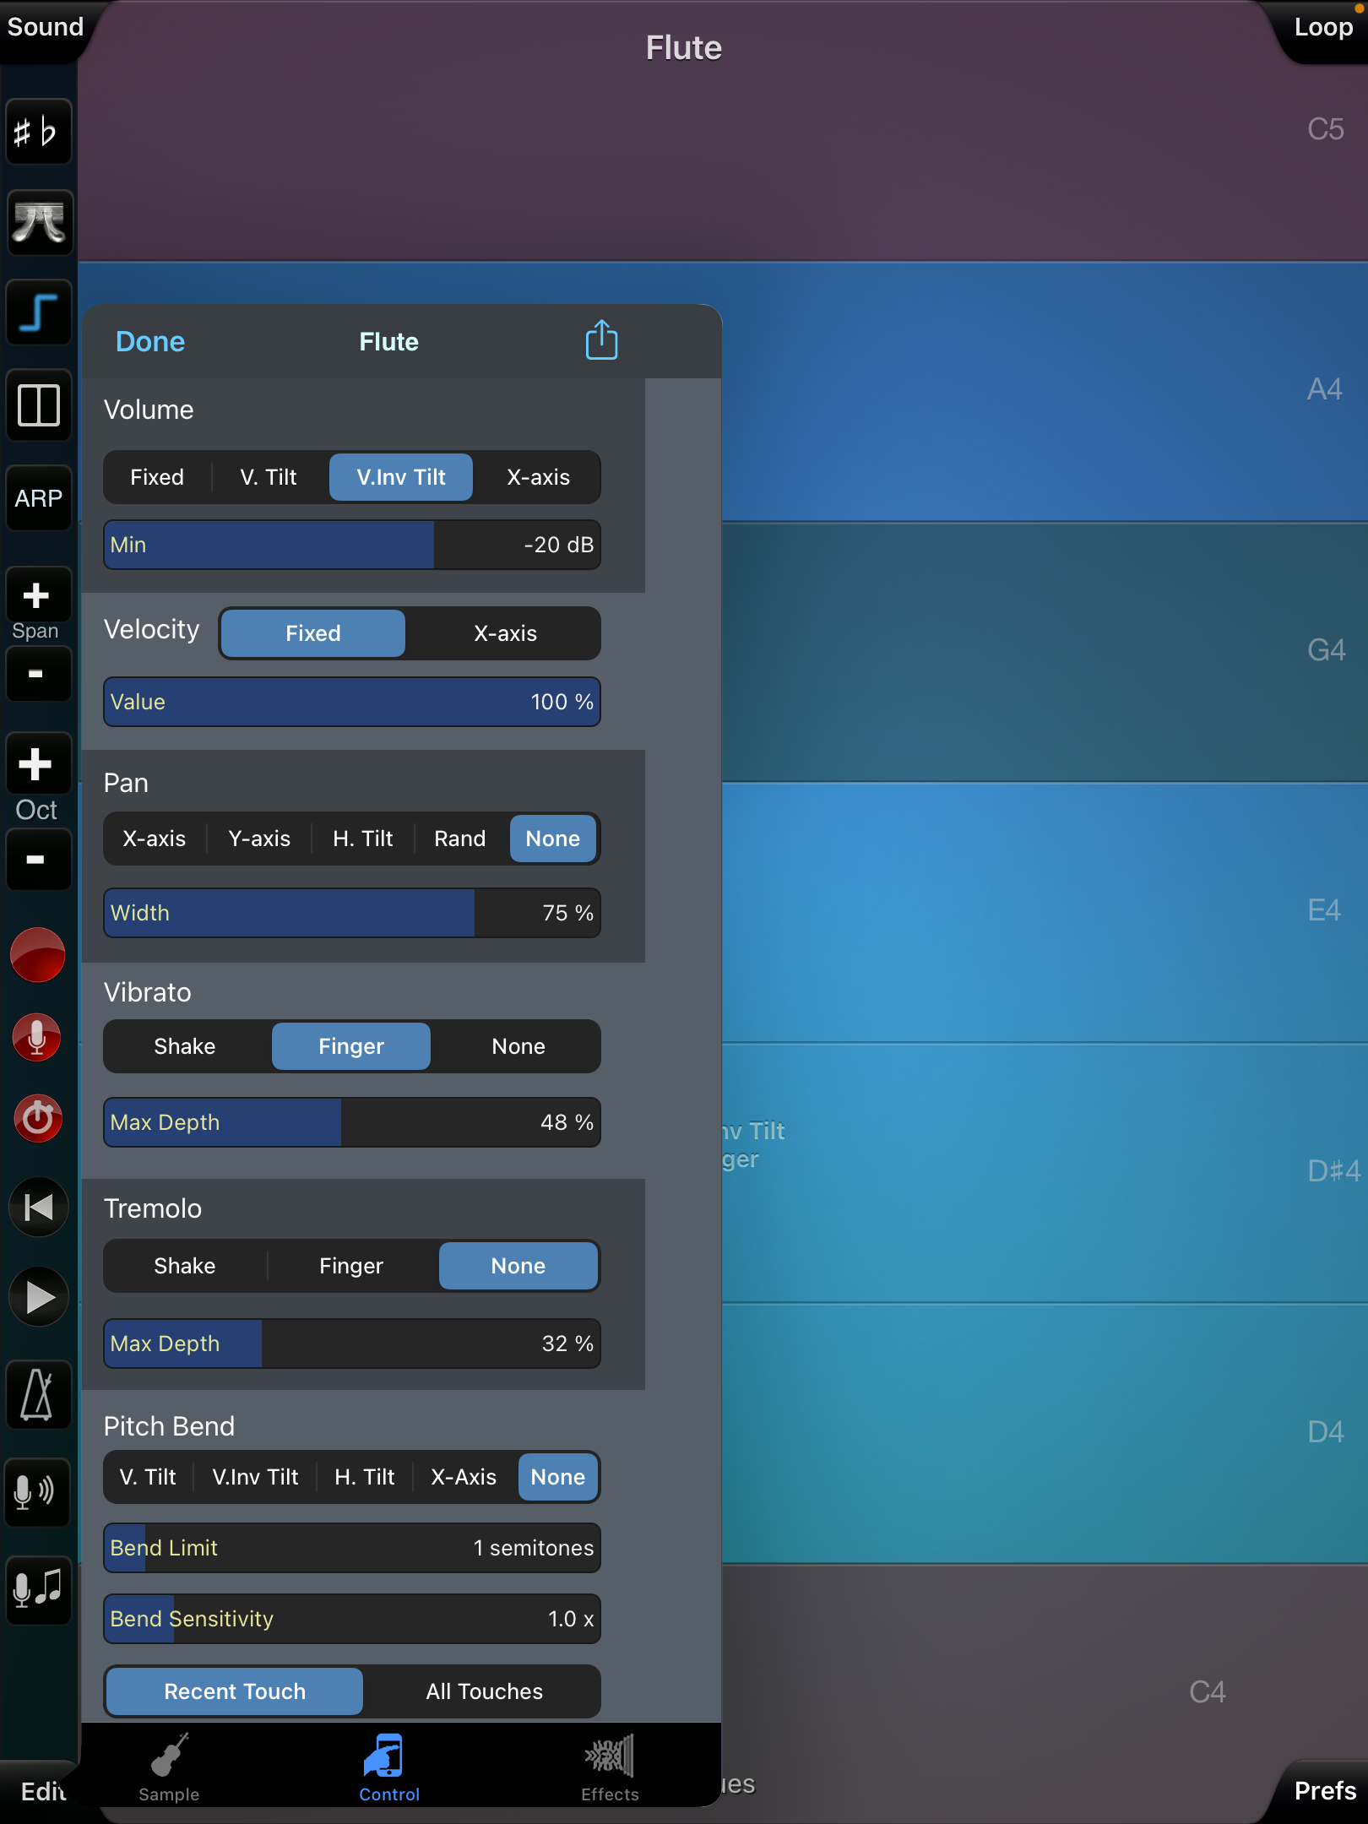Click the blue glide curve icon
This screenshot has width=1368, height=1824.
point(37,312)
